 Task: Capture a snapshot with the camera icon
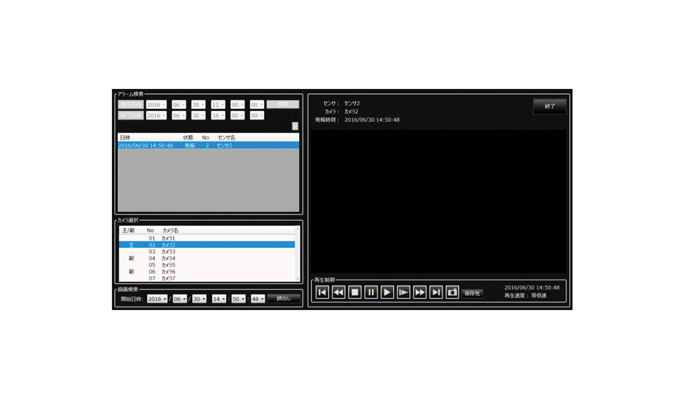452,292
